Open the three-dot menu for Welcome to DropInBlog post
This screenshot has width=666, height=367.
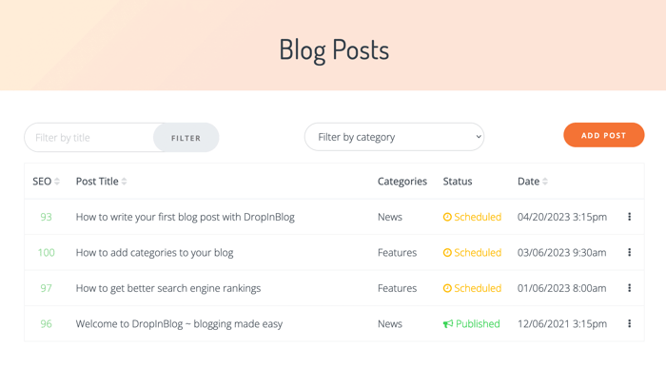[x=629, y=323]
